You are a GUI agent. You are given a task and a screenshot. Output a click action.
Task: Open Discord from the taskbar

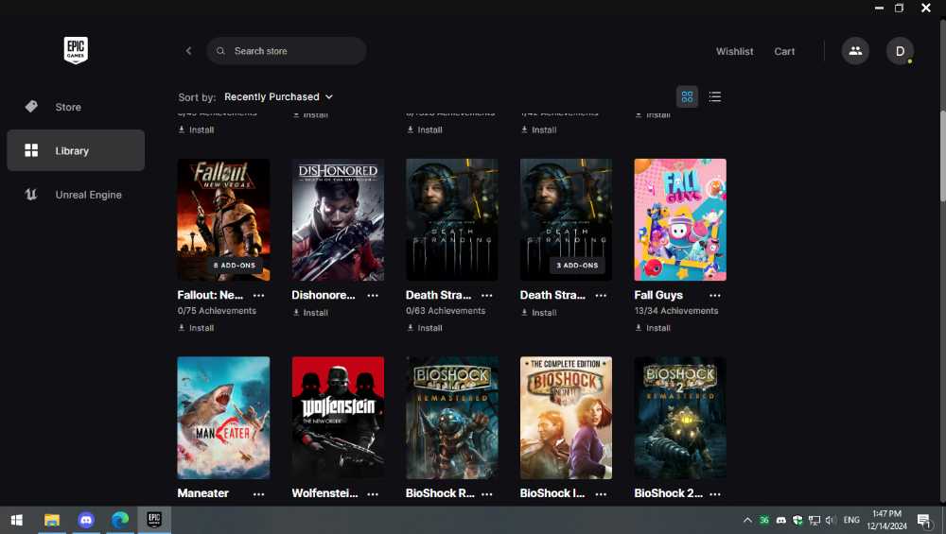pos(86,520)
